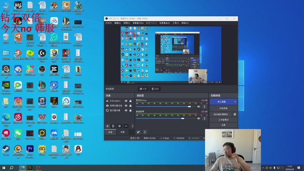Open the Steam desktop icon
This screenshot has height=171, width=304.
6,150
